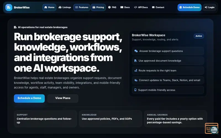
Task: Open the Docs nav item
Action: 125,7
